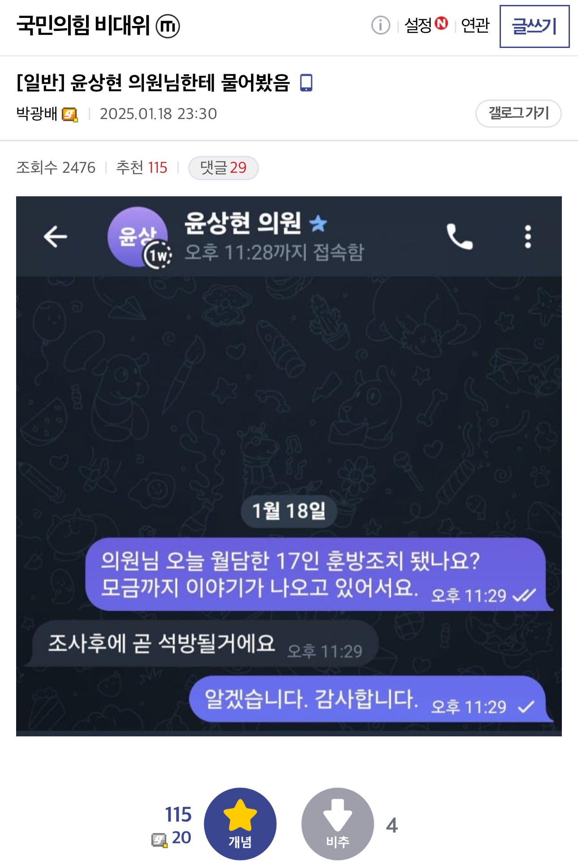Viewport: 578px width, 865px height.
Task: Go to the author's 갤로그가기 page
Action: coord(518,113)
